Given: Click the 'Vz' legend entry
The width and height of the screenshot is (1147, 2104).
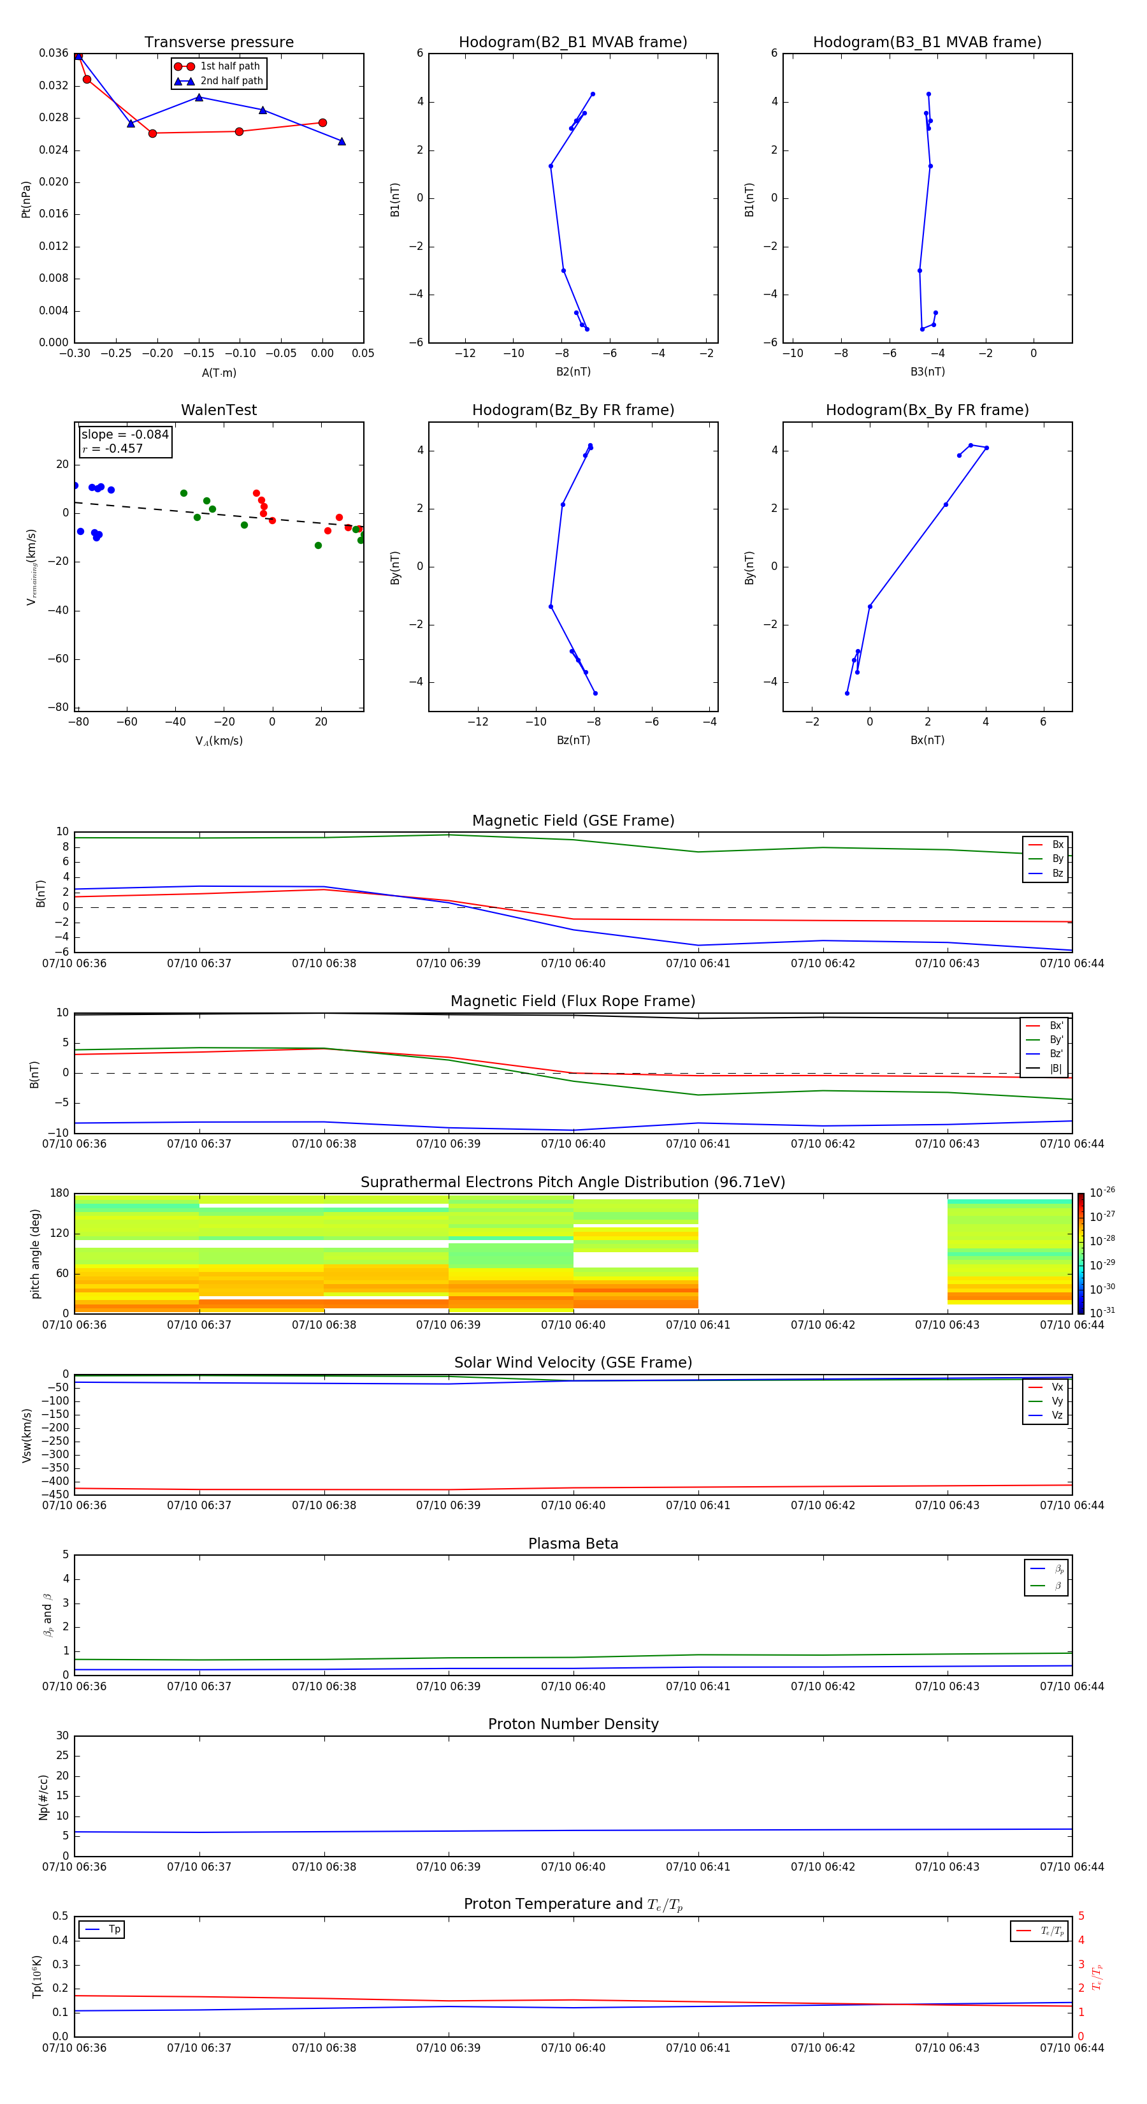Looking at the screenshot, I should tap(1046, 1415).
